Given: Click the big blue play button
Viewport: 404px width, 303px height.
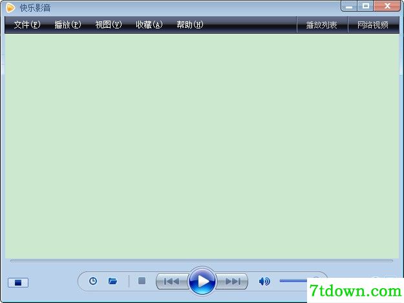Looking at the screenshot, I should coord(202,281).
